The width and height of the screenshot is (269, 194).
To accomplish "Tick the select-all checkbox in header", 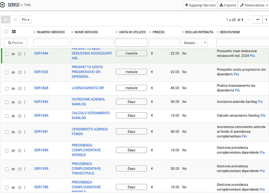I will coord(6,32).
